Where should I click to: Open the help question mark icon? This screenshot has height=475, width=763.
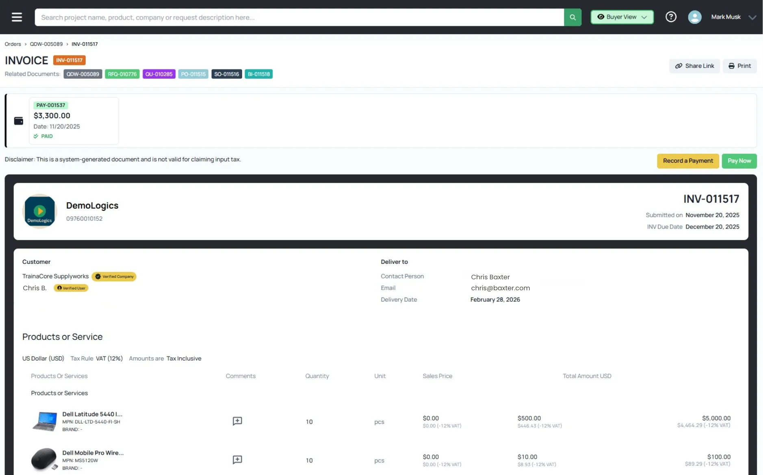[671, 17]
